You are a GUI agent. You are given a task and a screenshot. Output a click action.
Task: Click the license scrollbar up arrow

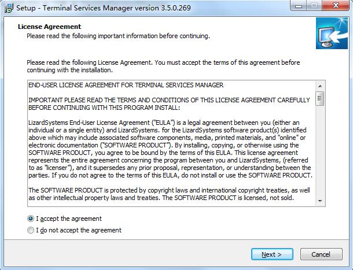319,85
